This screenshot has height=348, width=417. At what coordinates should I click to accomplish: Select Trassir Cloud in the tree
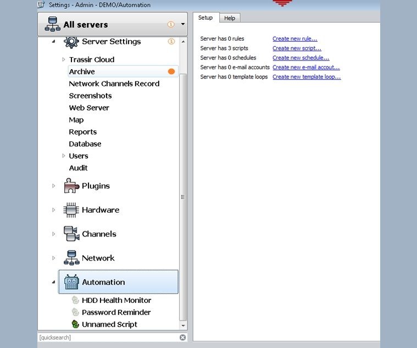coord(92,59)
